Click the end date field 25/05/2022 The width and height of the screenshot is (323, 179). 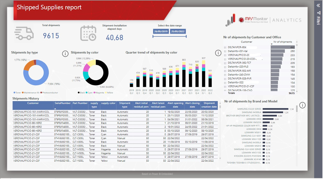coord(178,31)
